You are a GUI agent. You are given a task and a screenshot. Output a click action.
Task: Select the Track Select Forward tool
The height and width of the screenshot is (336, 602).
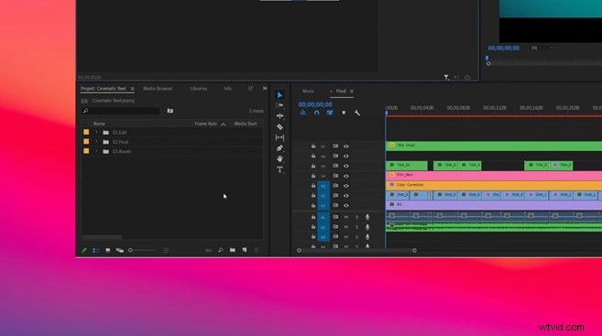point(279,105)
